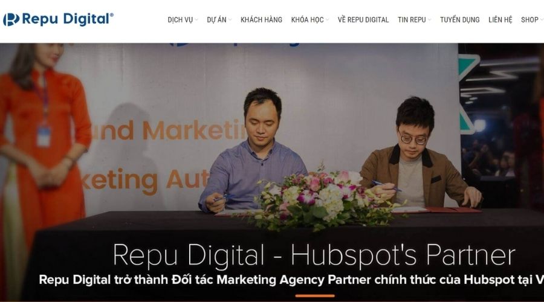Expand the KHÓA HỌC dropdown chevron
Viewport: 544px width, 302px height.
pos(327,20)
